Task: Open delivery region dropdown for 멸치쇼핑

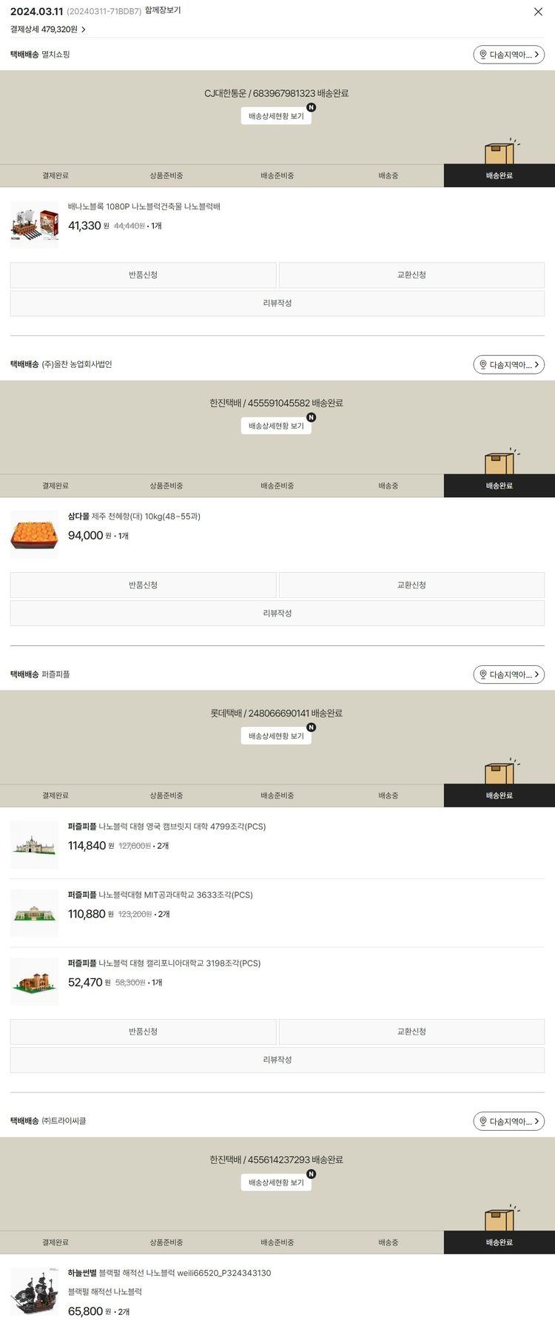Action: coord(508,55)
